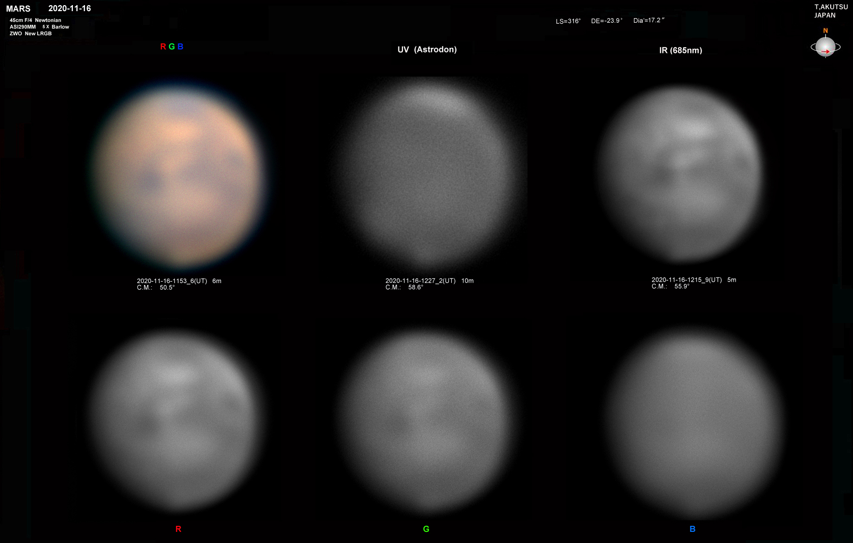Click the 'LS=316°' value

pos(568,21)
